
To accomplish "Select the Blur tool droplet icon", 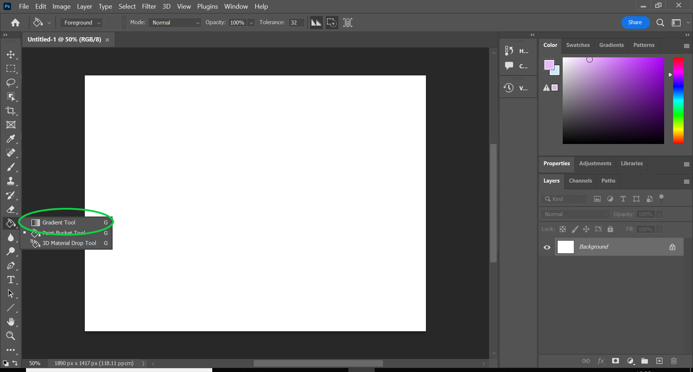I will pyautogui.click(x=11, y=237).
